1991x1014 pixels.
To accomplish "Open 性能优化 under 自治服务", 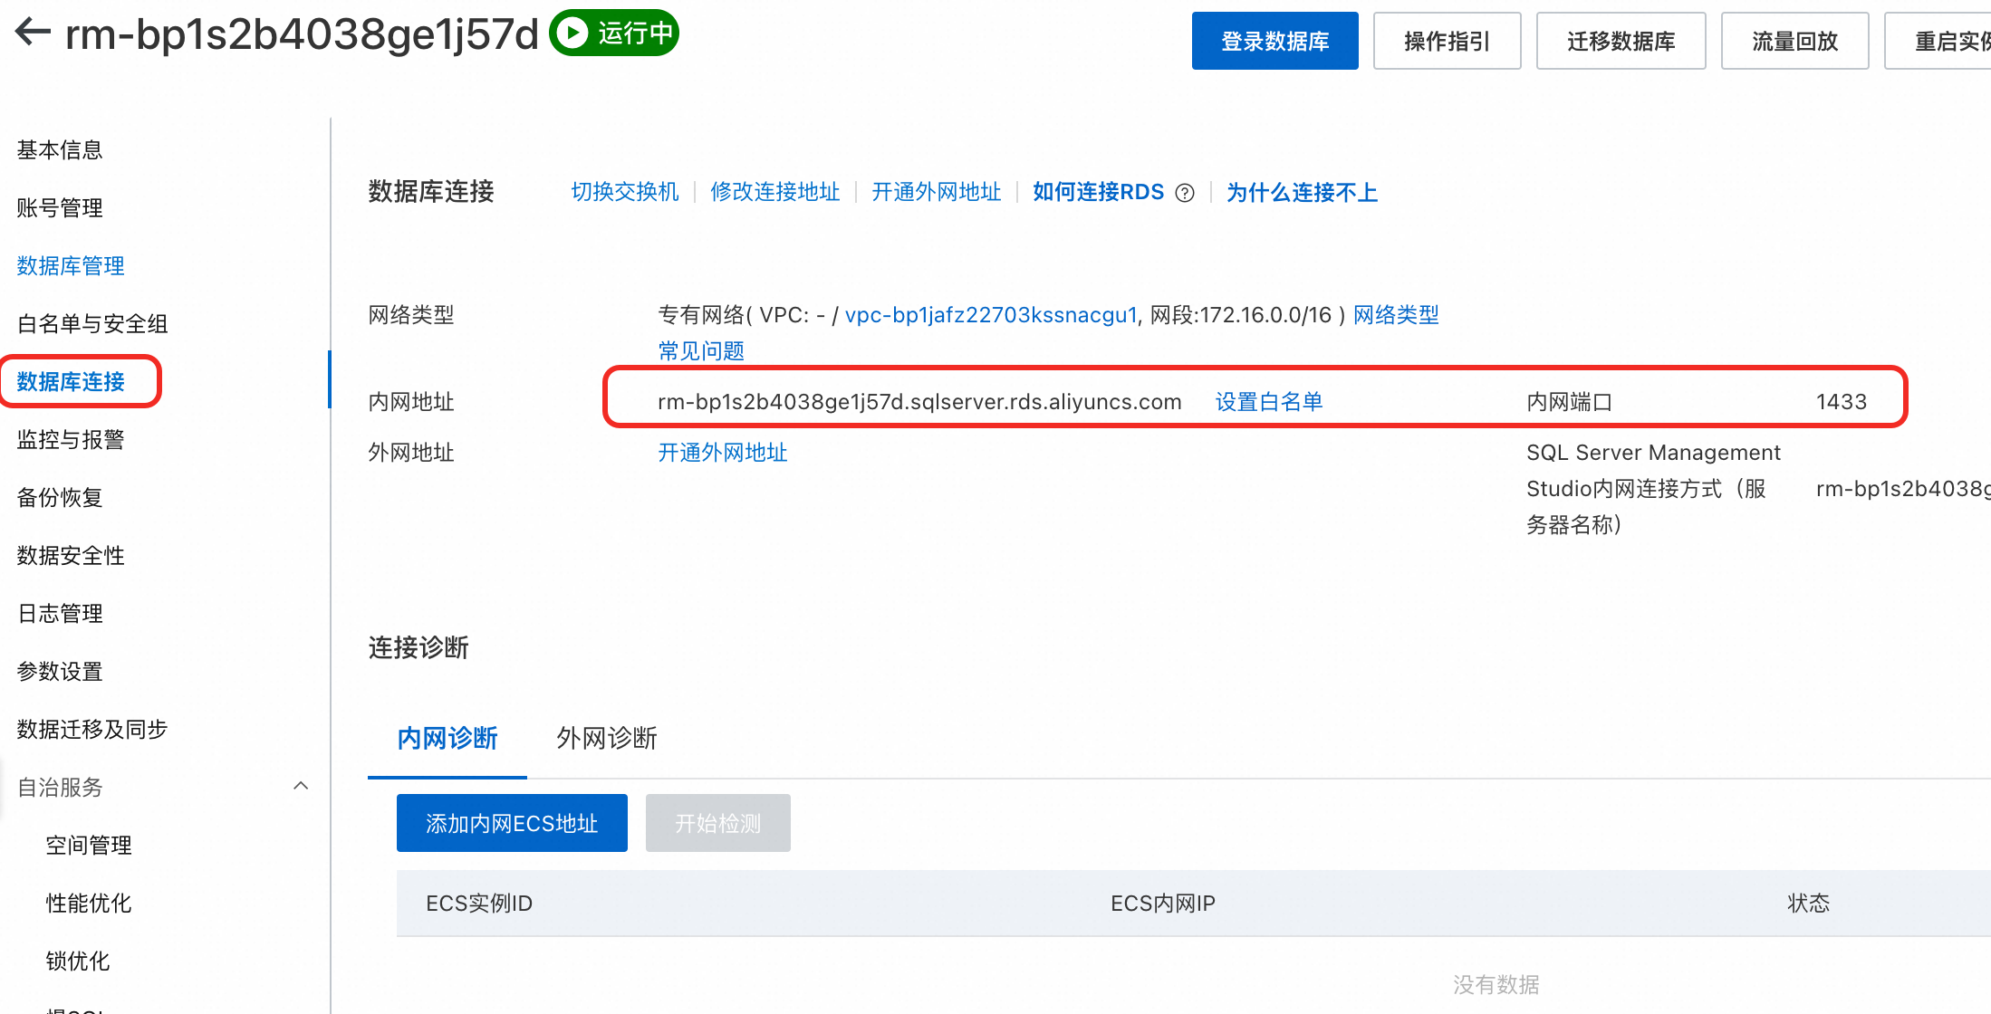I will pyautogui.click(x=88, y=903).
